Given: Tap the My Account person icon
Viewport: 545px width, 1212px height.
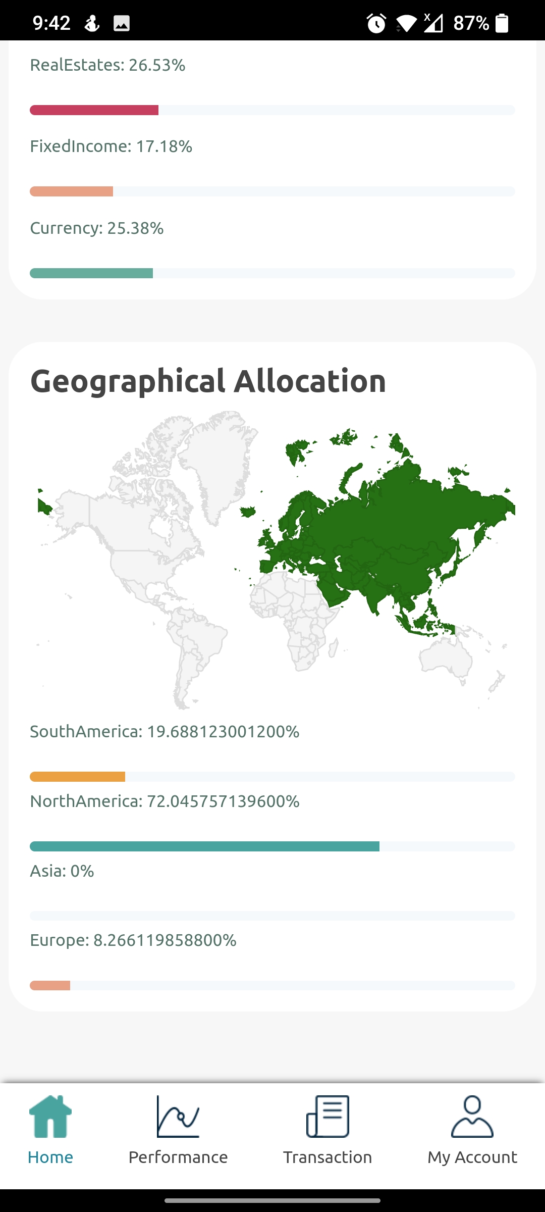Looking at the screenshot, I should [472, 1116].
